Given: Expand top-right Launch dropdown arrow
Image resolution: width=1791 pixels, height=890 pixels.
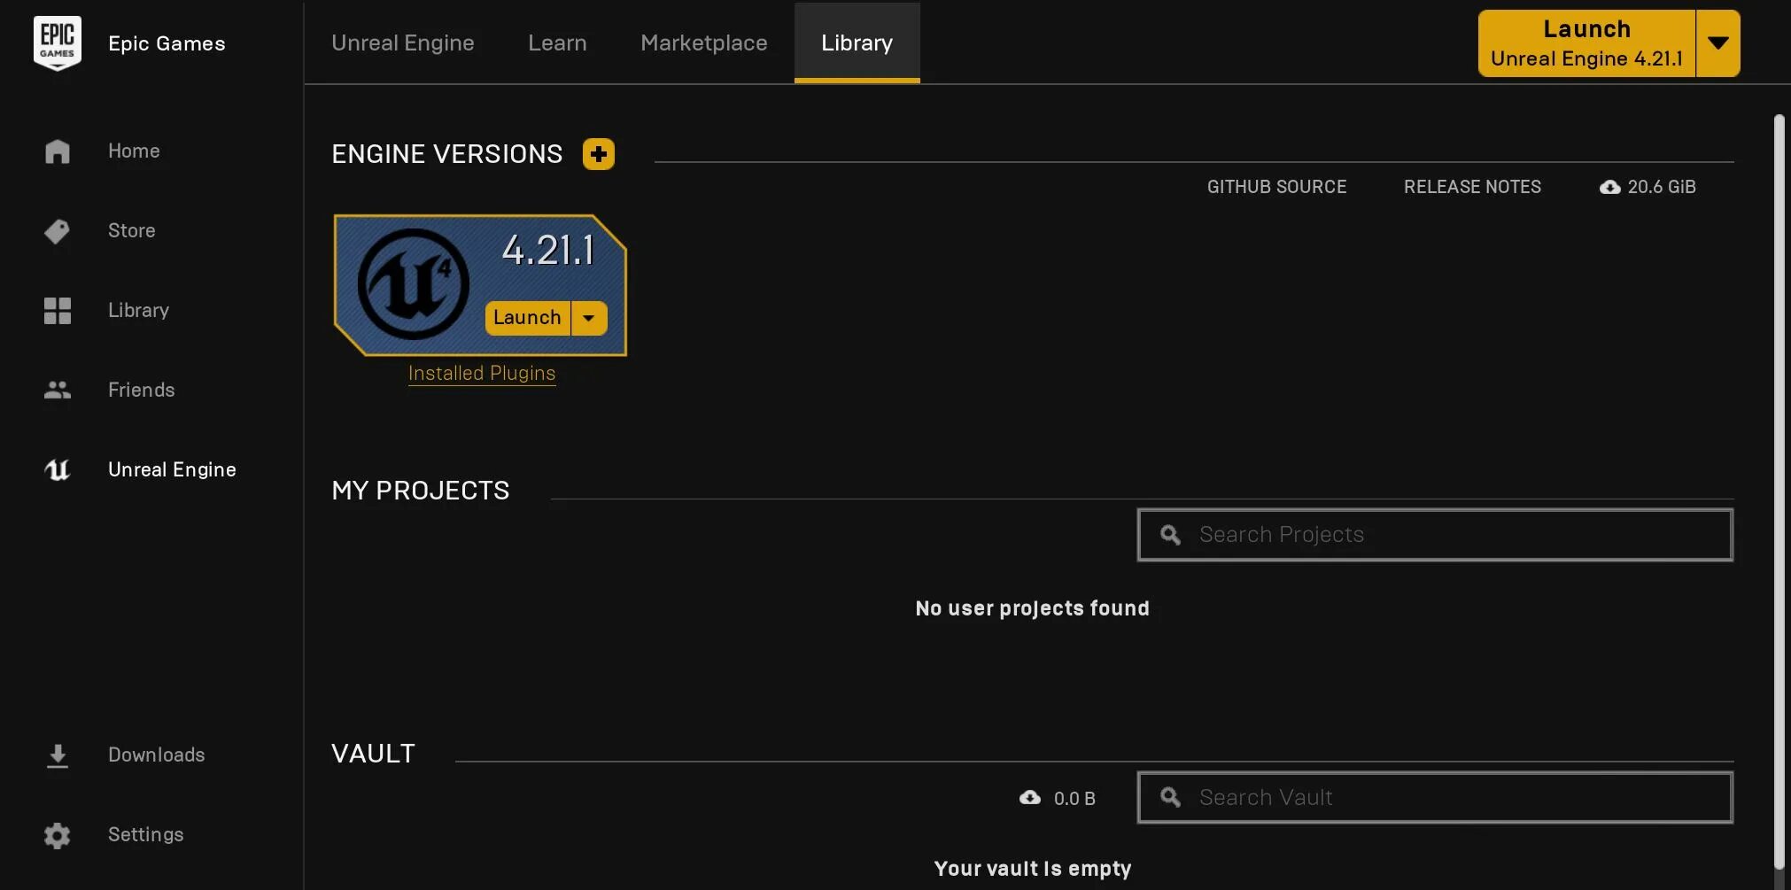Looking at the screenshot, I should coord(1718,43).
